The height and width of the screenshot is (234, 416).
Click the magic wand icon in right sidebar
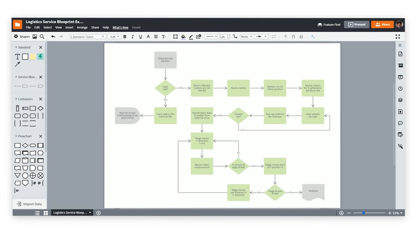click(x=400, y=146)
